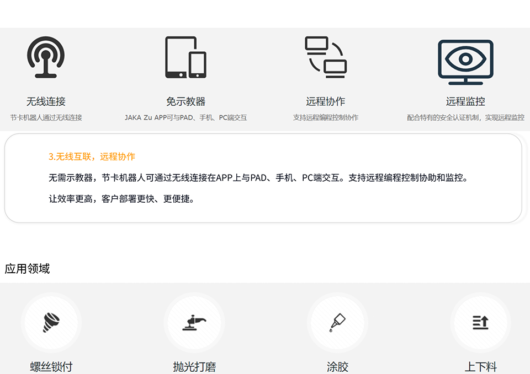Click the 远程监控 heading
530x374 pixels.
tap(465, 101)
